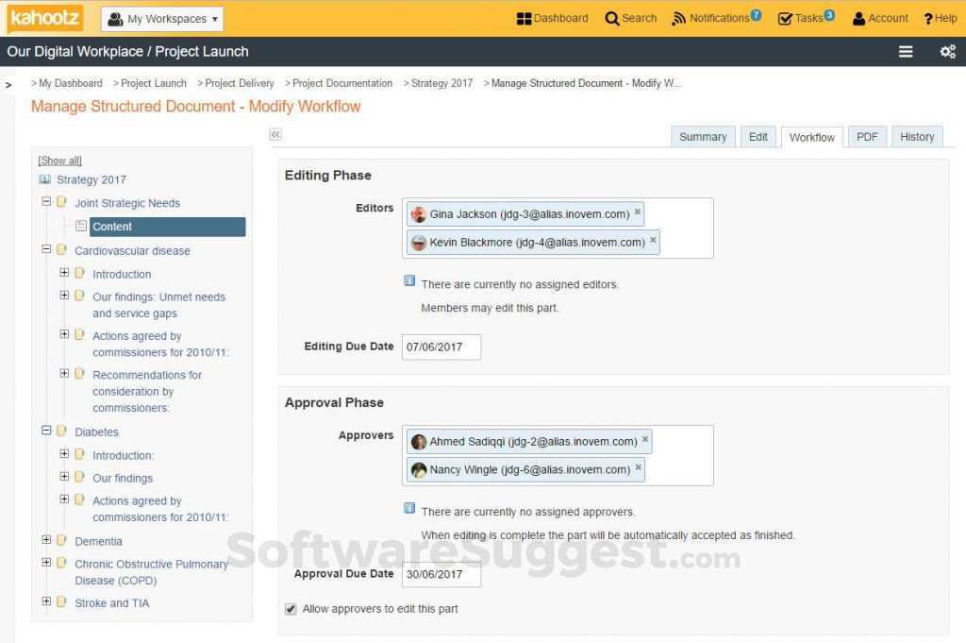Open the hamburger menu icon

coord(905,52)
